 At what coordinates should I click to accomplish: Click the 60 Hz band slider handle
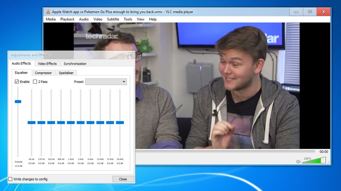pos(32,123)
